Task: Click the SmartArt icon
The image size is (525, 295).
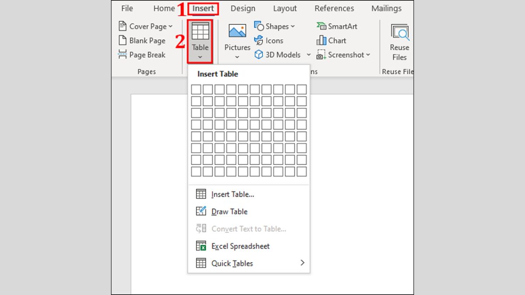Action: (322, 26)
